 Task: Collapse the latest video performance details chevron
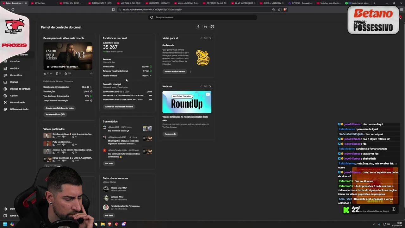click(x=91, y=73)
